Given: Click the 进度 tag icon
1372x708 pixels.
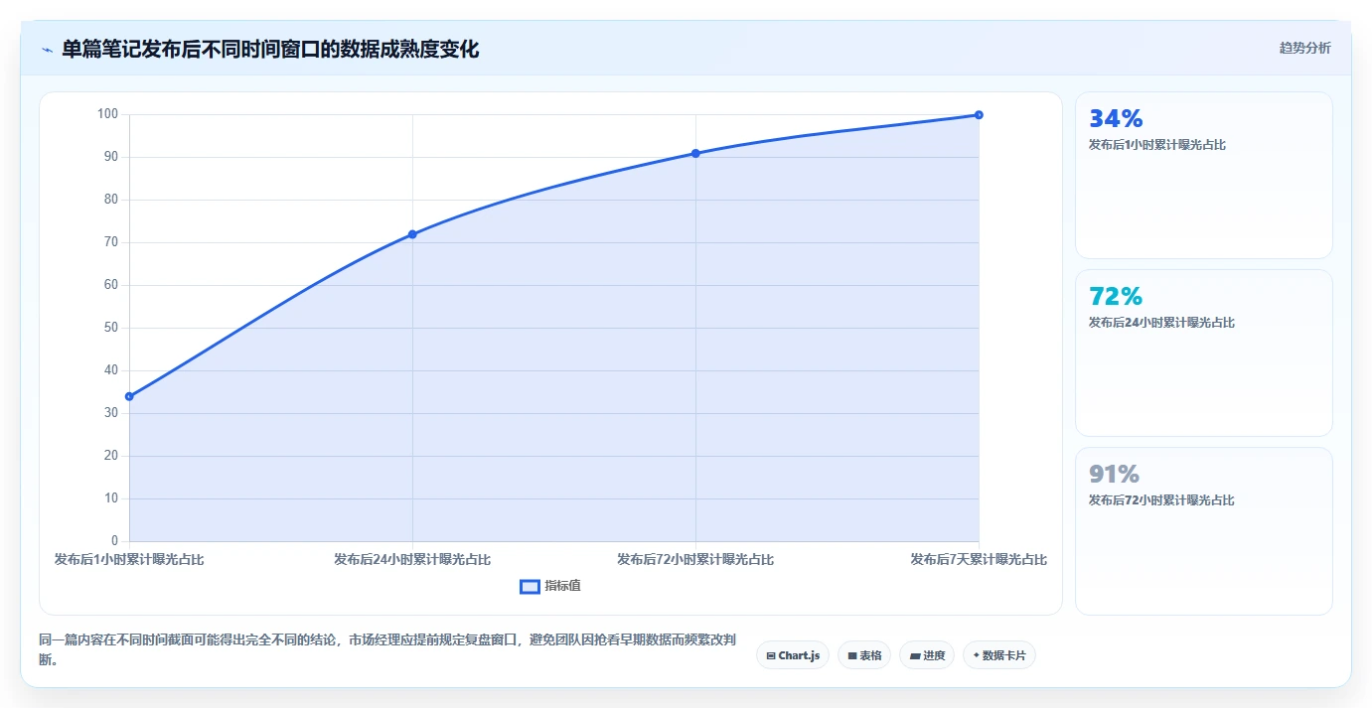Looking at the screenshot, I should pos(915,655).
